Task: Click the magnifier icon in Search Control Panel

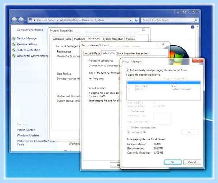Action: click(195, 20)
